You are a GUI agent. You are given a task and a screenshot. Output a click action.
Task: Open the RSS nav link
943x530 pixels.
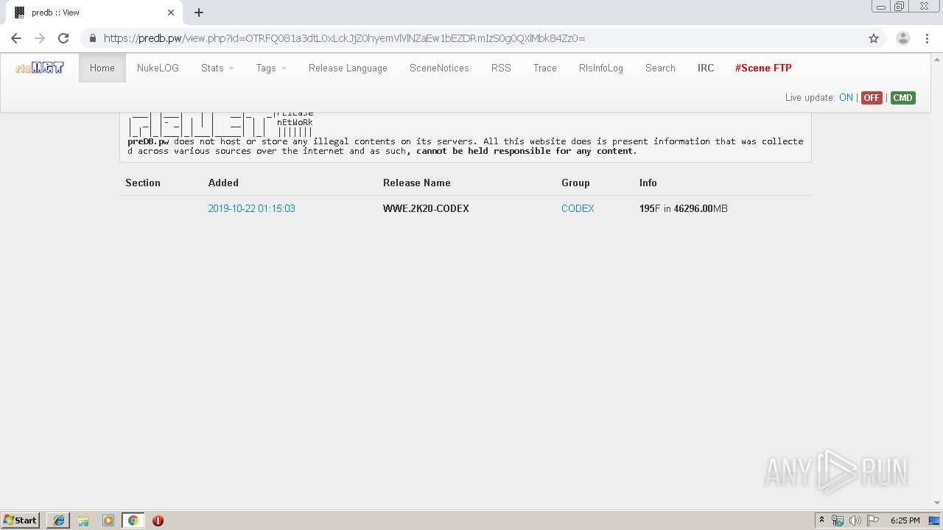(x=501, y=68)
